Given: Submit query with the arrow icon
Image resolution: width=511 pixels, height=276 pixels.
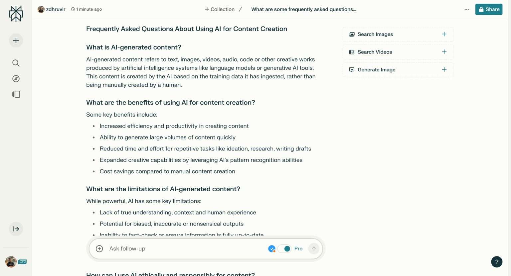Looking at the screenshot, I should (x=313, y=248).
